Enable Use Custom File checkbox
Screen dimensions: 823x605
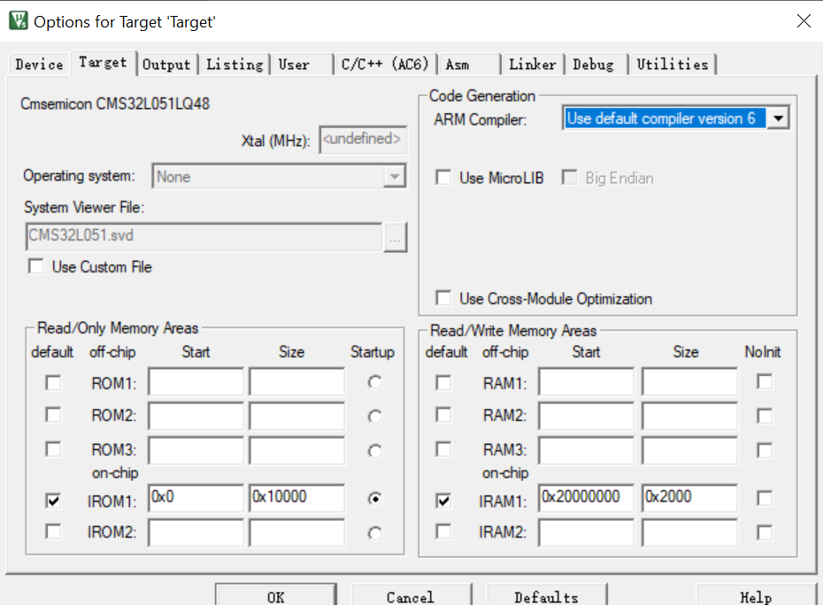click(35, 266)
